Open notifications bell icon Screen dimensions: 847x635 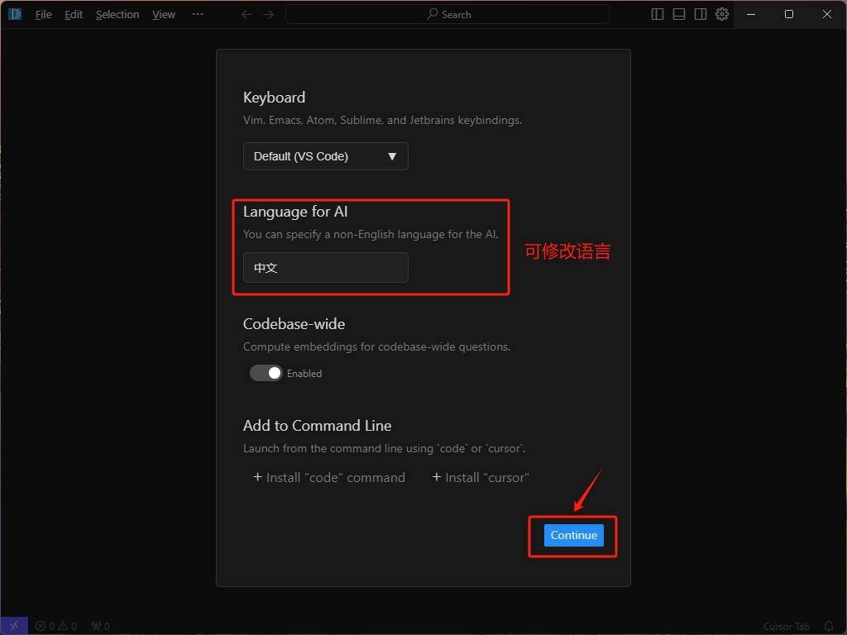pyautogui.click(x=829, y=627)
